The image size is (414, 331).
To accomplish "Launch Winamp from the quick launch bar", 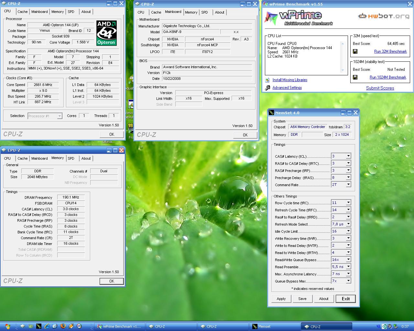I will pos(71,326).
